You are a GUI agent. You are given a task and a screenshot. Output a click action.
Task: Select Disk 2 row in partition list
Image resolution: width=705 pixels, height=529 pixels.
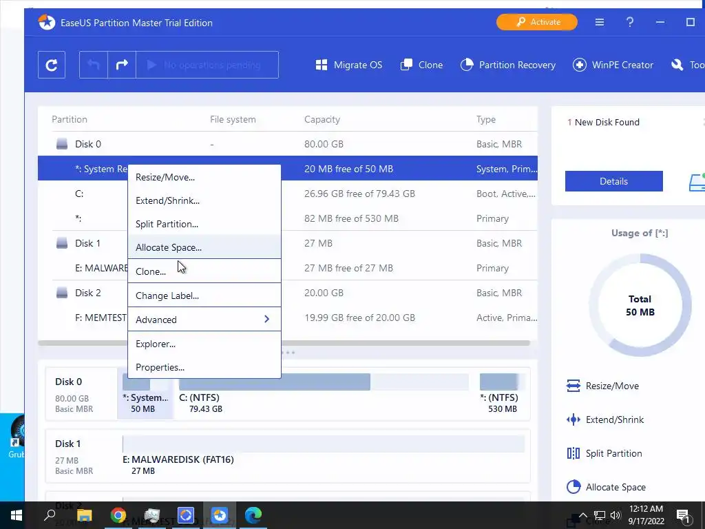click(288, 293)
